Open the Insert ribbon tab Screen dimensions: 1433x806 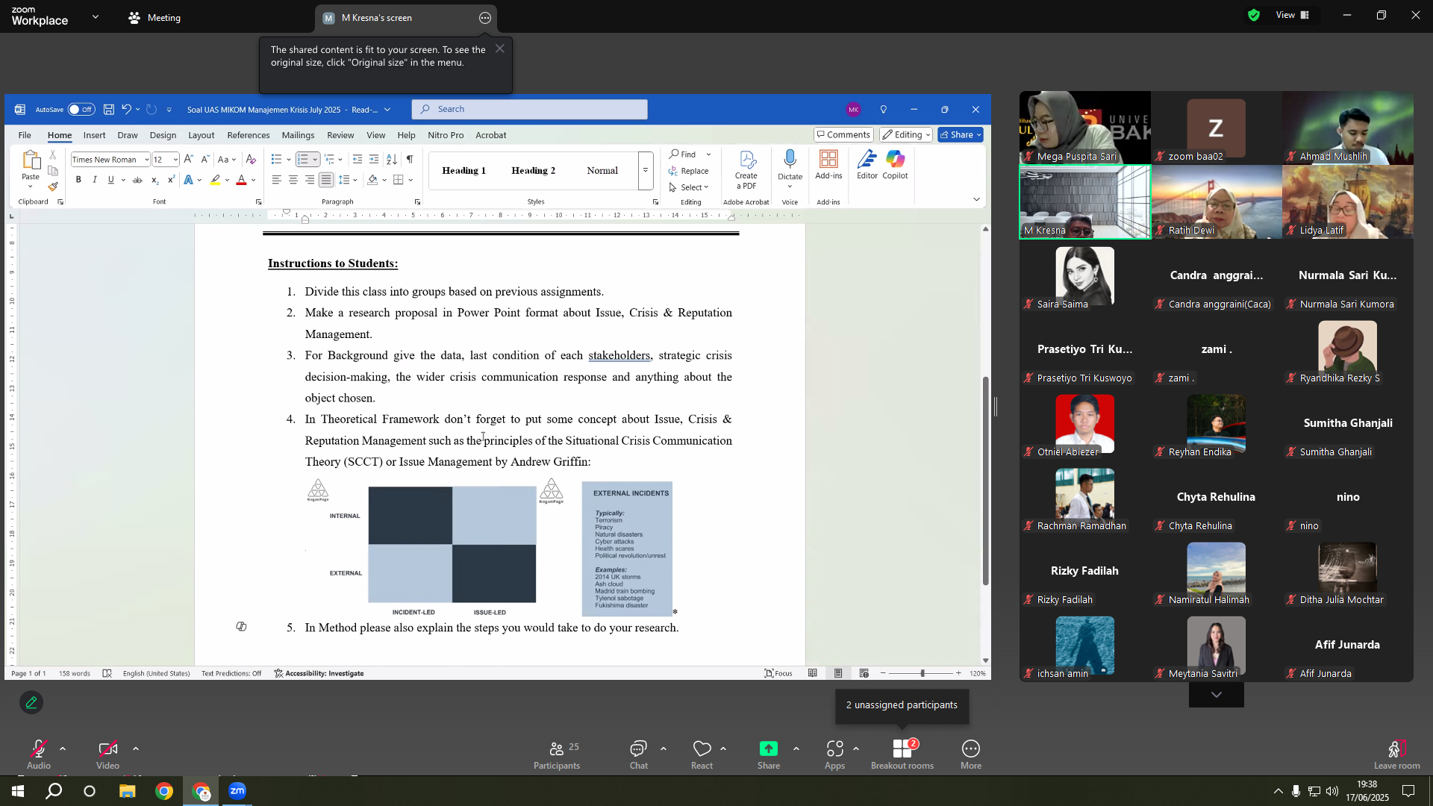[94, 135]
